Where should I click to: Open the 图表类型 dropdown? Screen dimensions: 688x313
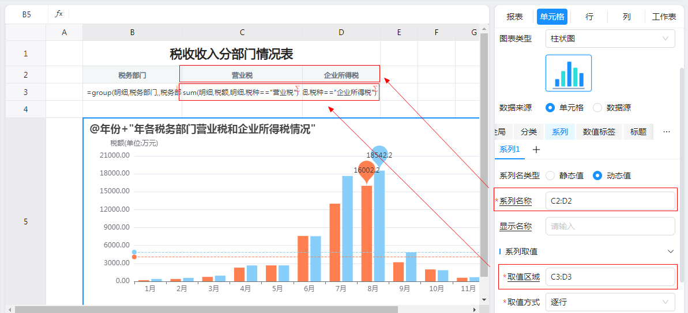pyautogui.click(x=610, y=39)
